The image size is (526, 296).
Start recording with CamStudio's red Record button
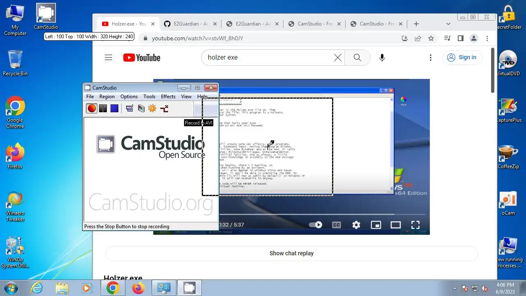click(92, 108)
